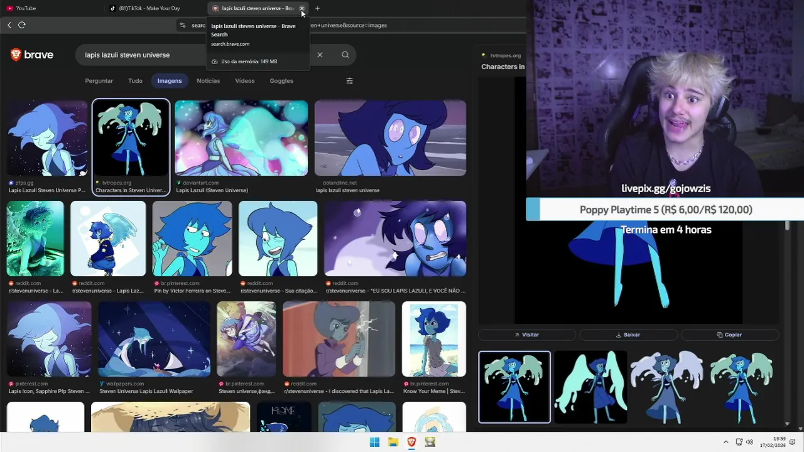The height and width of the screenshot is (452, 804).
Task: Select the third related thumbnail with pale wings
Action: click(x=666, y=387)
